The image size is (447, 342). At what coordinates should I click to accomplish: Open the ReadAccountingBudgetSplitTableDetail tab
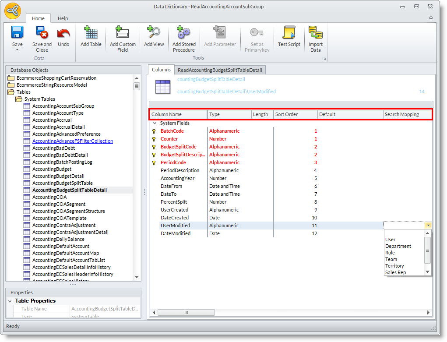(x=220, y=70)
